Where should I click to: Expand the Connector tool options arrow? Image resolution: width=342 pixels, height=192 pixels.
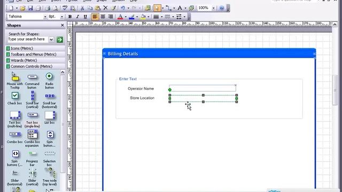pos(174,9)
